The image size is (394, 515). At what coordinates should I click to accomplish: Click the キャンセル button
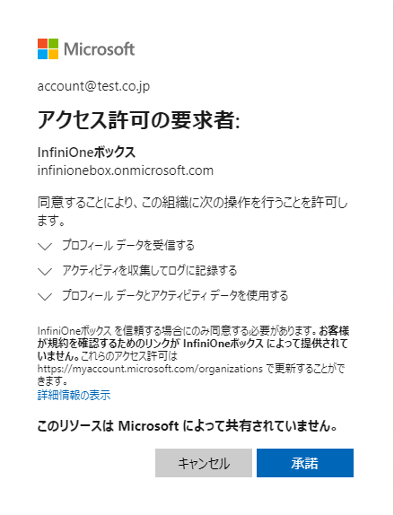[204, 463]
